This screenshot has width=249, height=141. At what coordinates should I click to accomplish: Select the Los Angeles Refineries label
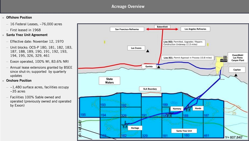(x=193, y=29)
